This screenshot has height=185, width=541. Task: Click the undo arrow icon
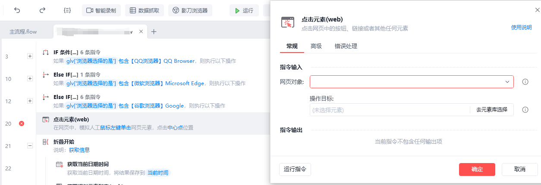(x=17, y=10)
